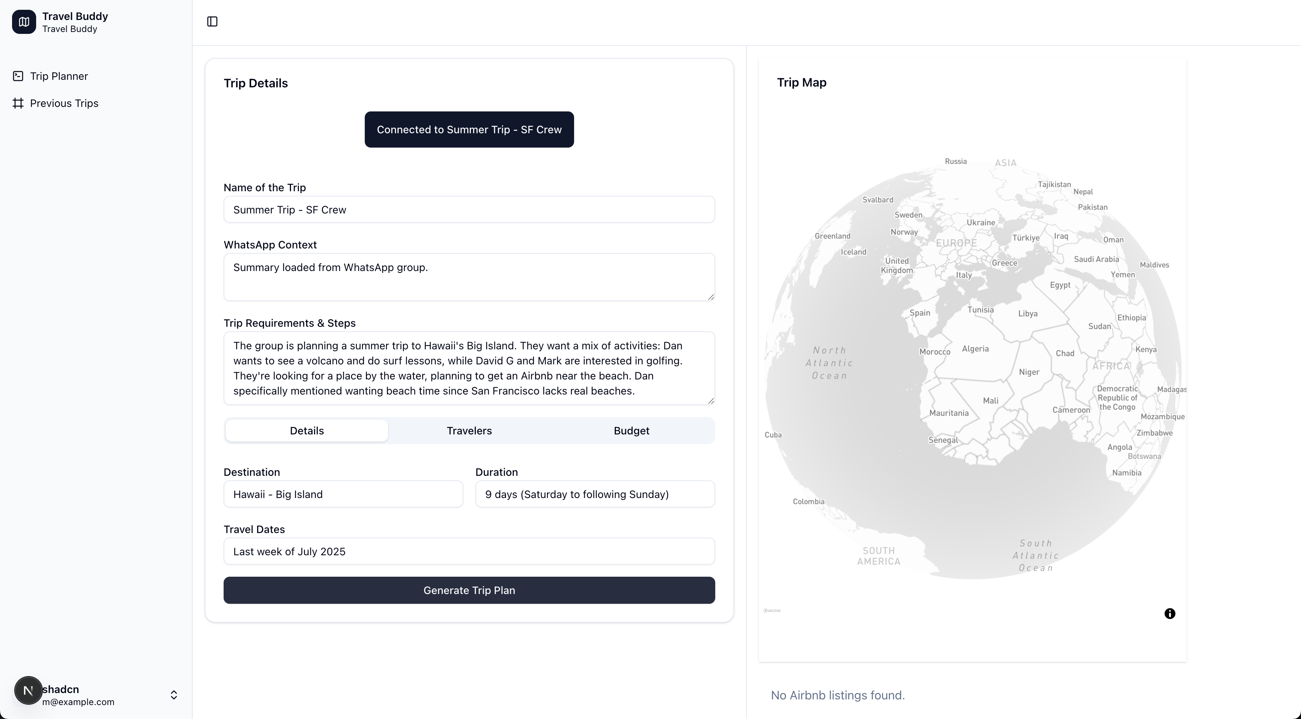Image resolution: width=1301 pixels, height=719 pixels.
Task: Toggle the sidebar panel icon
Action: [x=212, y=22]
